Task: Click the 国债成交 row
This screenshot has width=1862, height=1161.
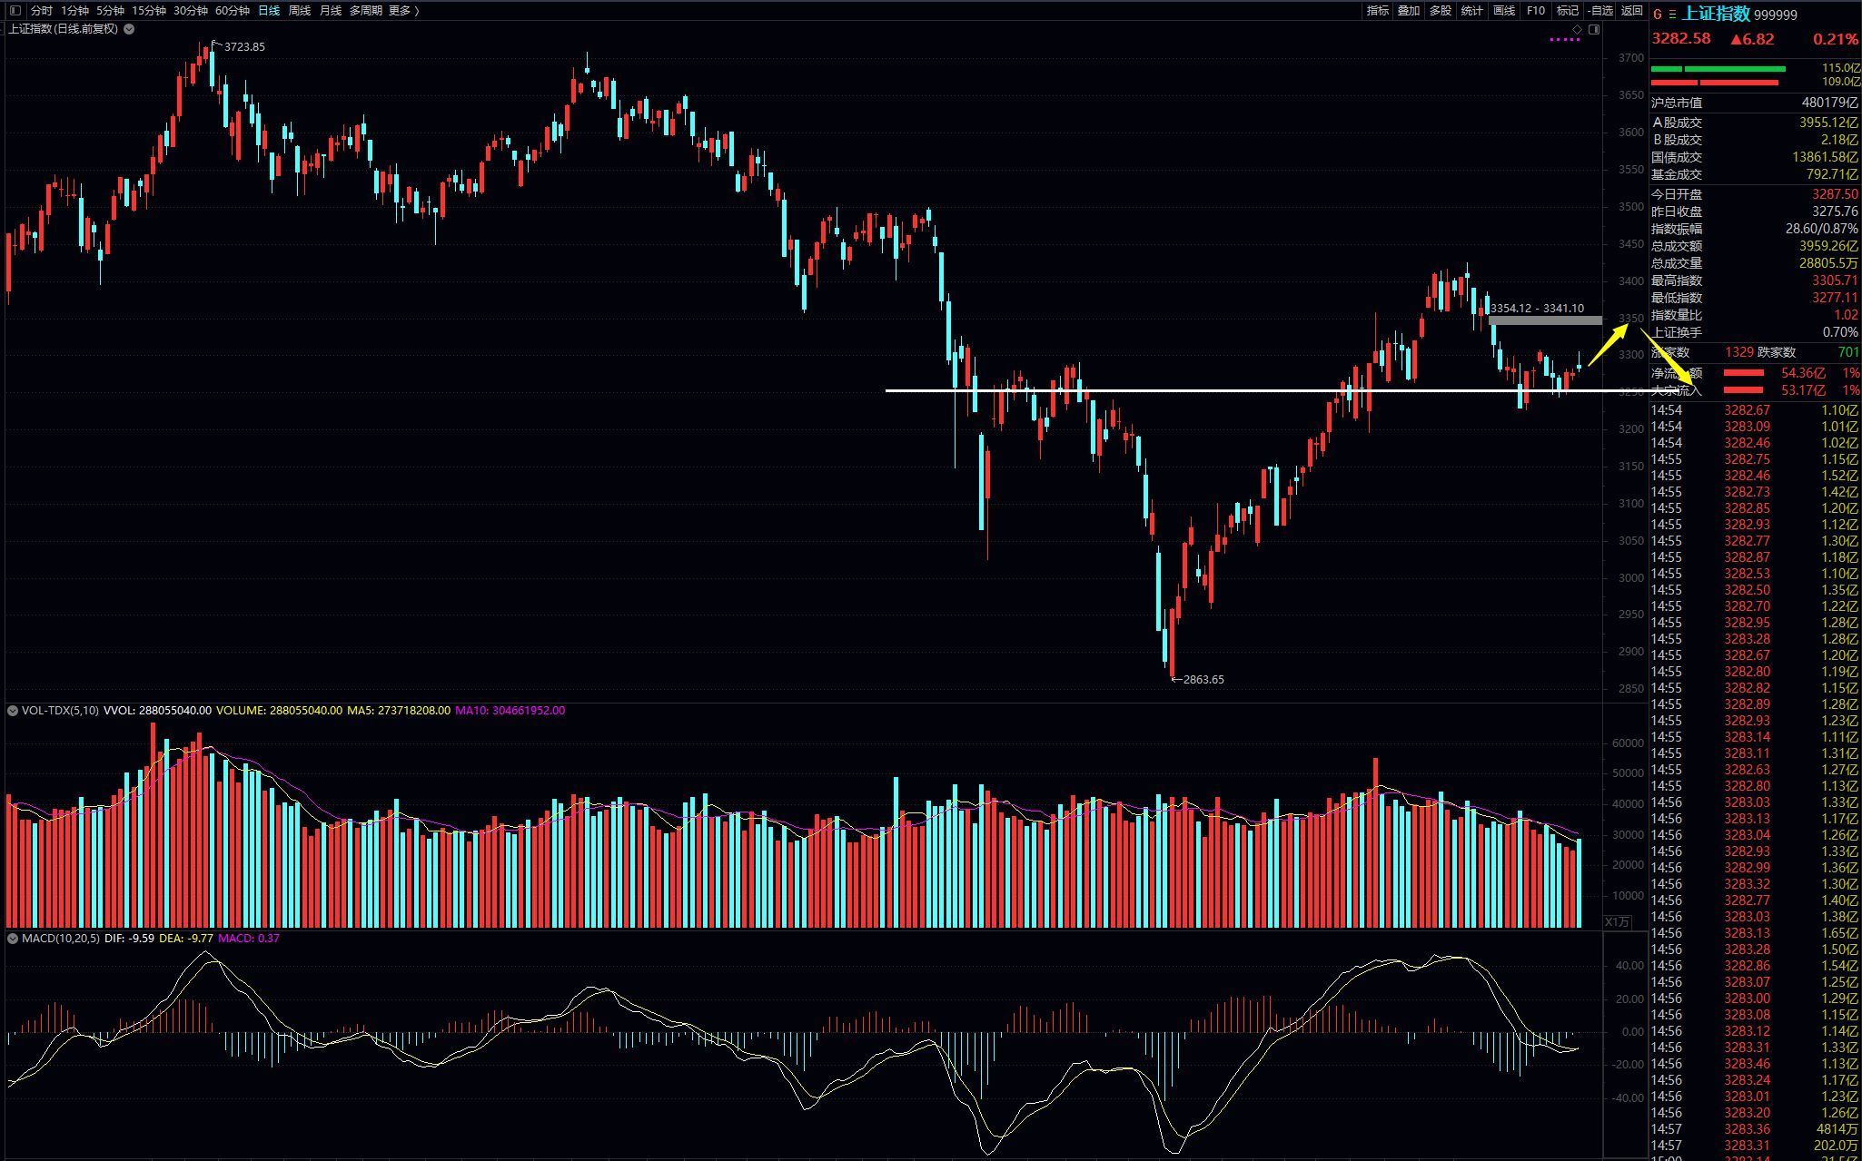Action: pyautogui.click(x=1755, y=157)
